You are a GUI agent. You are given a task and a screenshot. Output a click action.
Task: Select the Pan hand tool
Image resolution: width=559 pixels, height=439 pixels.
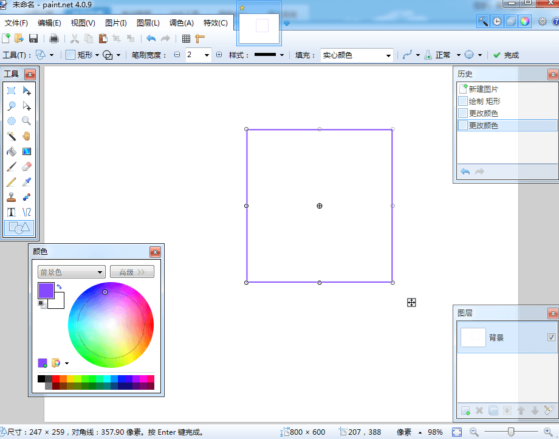[x=27, y=136]
